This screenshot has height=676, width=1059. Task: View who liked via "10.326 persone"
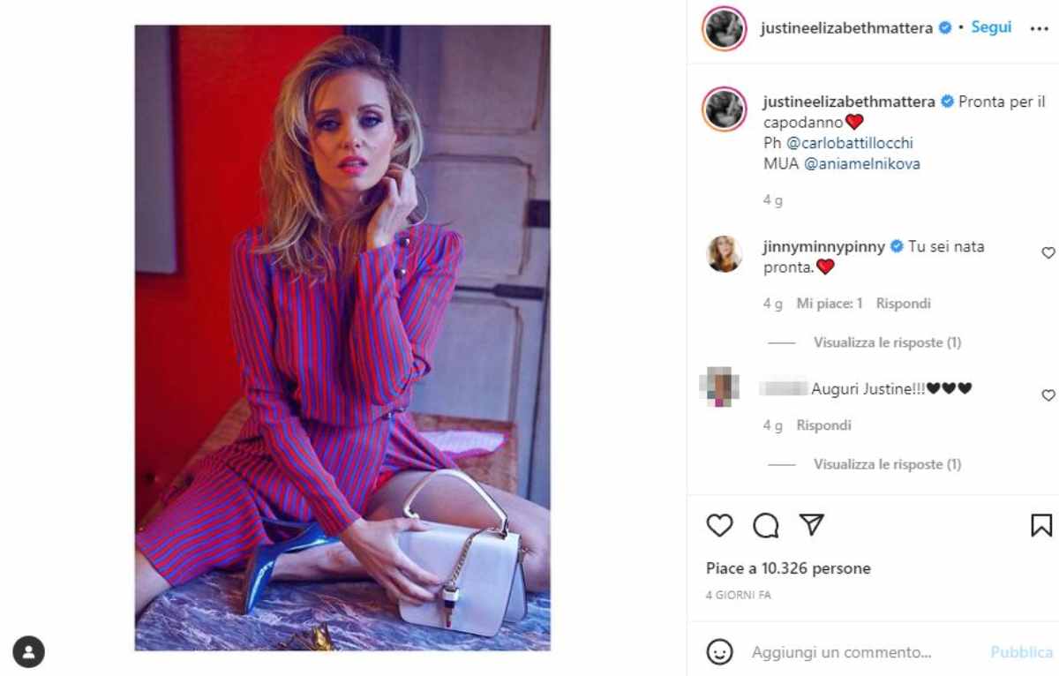coord(816,568)
